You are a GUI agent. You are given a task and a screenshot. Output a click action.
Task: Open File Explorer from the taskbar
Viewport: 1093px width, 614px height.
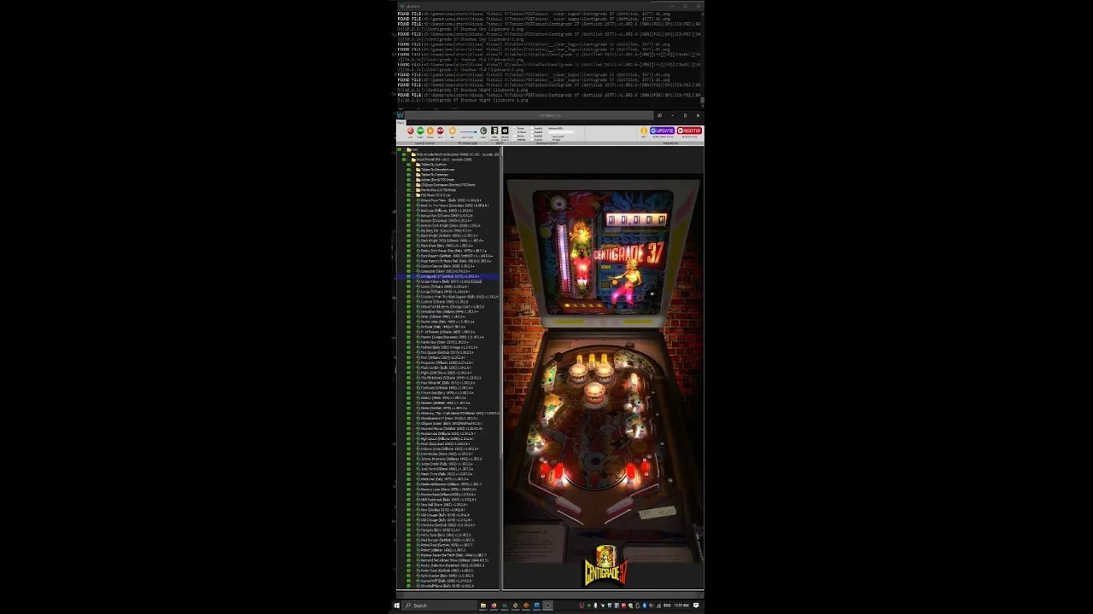(483, 605)
